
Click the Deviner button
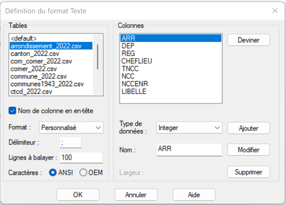(248, 40)
